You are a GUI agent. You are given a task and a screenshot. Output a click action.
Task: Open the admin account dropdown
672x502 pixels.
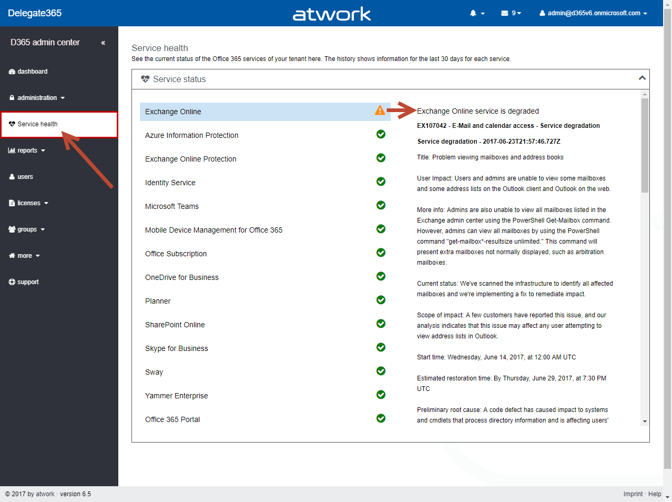click(x=593, y=13)
